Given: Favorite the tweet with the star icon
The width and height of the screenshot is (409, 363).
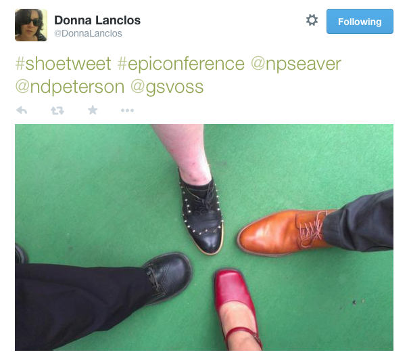Looking at the screenshot, I should (x=93, y=110).
